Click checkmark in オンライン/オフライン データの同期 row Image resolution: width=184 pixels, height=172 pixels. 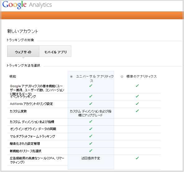[91, 129]
